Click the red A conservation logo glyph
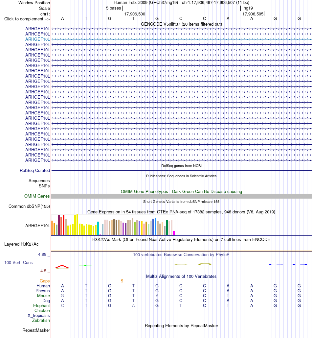Viewport: 312px width, 338px height. click(62, 267)
